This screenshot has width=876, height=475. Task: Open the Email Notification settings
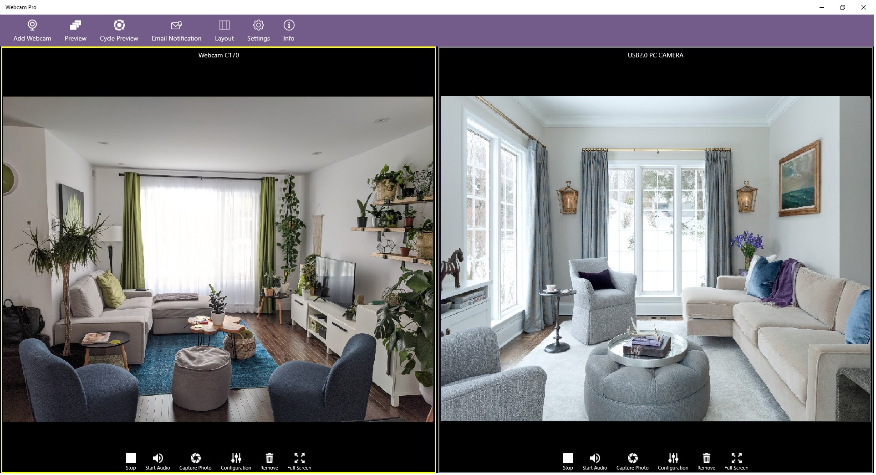176,30
